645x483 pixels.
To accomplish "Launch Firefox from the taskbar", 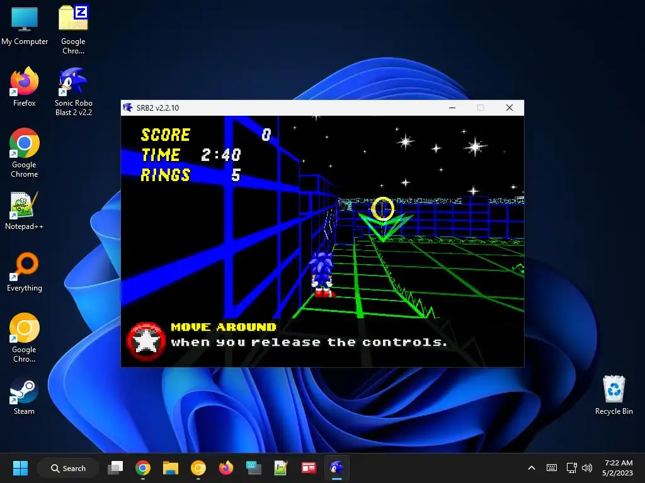I will [226, 468].
